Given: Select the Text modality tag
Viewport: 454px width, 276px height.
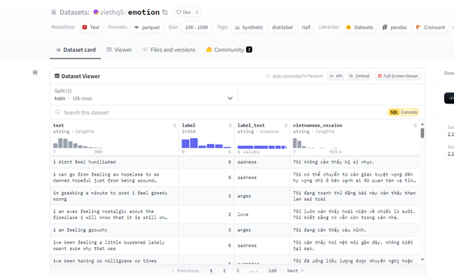Looking at the screenshot, I should pos(91,27).
